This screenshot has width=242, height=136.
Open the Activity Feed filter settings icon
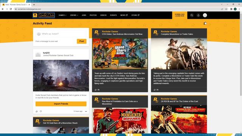click(x=205, y=23)
